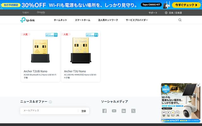Click Windows 11 badge on Archer T2UB Nano

pyautogui.click(x=51, y=35)
